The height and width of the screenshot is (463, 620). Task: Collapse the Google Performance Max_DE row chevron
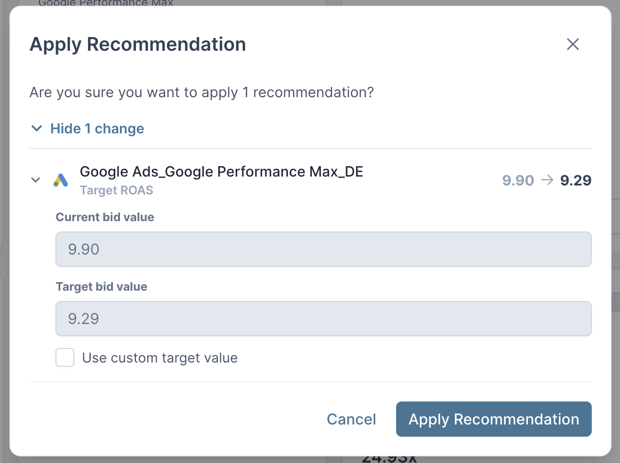[x=35, y=180]
